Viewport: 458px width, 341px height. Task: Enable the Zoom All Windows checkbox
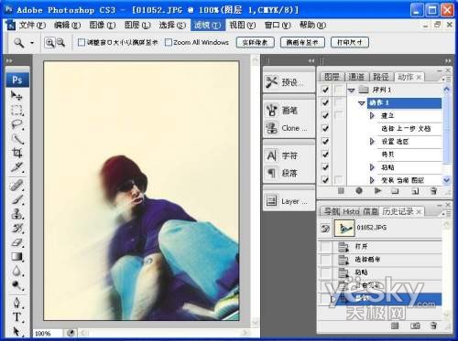(x=169, y=42)
